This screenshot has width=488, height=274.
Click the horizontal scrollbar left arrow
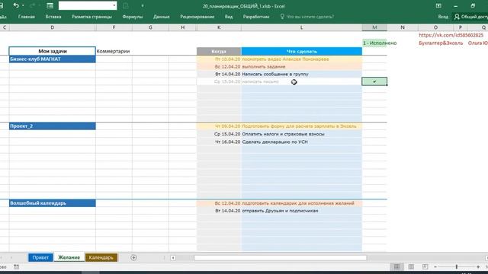coord(173,258)
